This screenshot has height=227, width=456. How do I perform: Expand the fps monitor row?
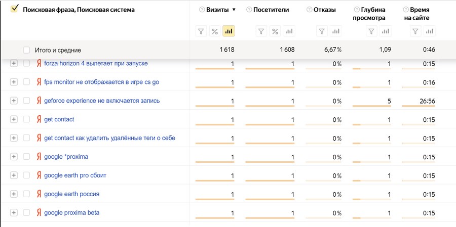(x=14, y=82)
